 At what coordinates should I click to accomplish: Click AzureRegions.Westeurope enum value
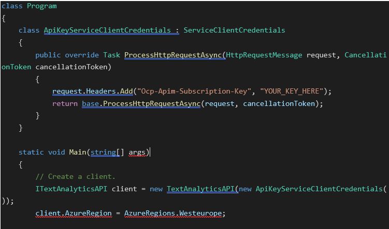pyautogui.click(x=173, y=213)
